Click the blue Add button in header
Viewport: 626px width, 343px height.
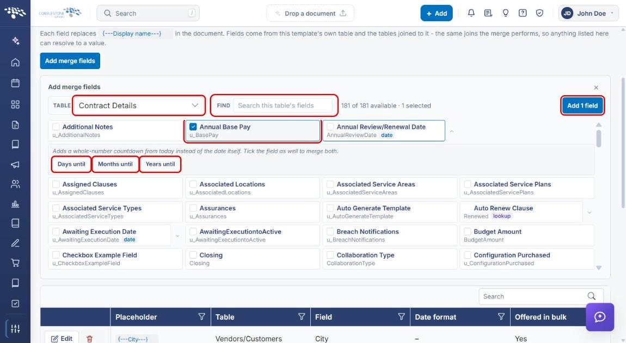pyautogui.click(x=437, y=13)
